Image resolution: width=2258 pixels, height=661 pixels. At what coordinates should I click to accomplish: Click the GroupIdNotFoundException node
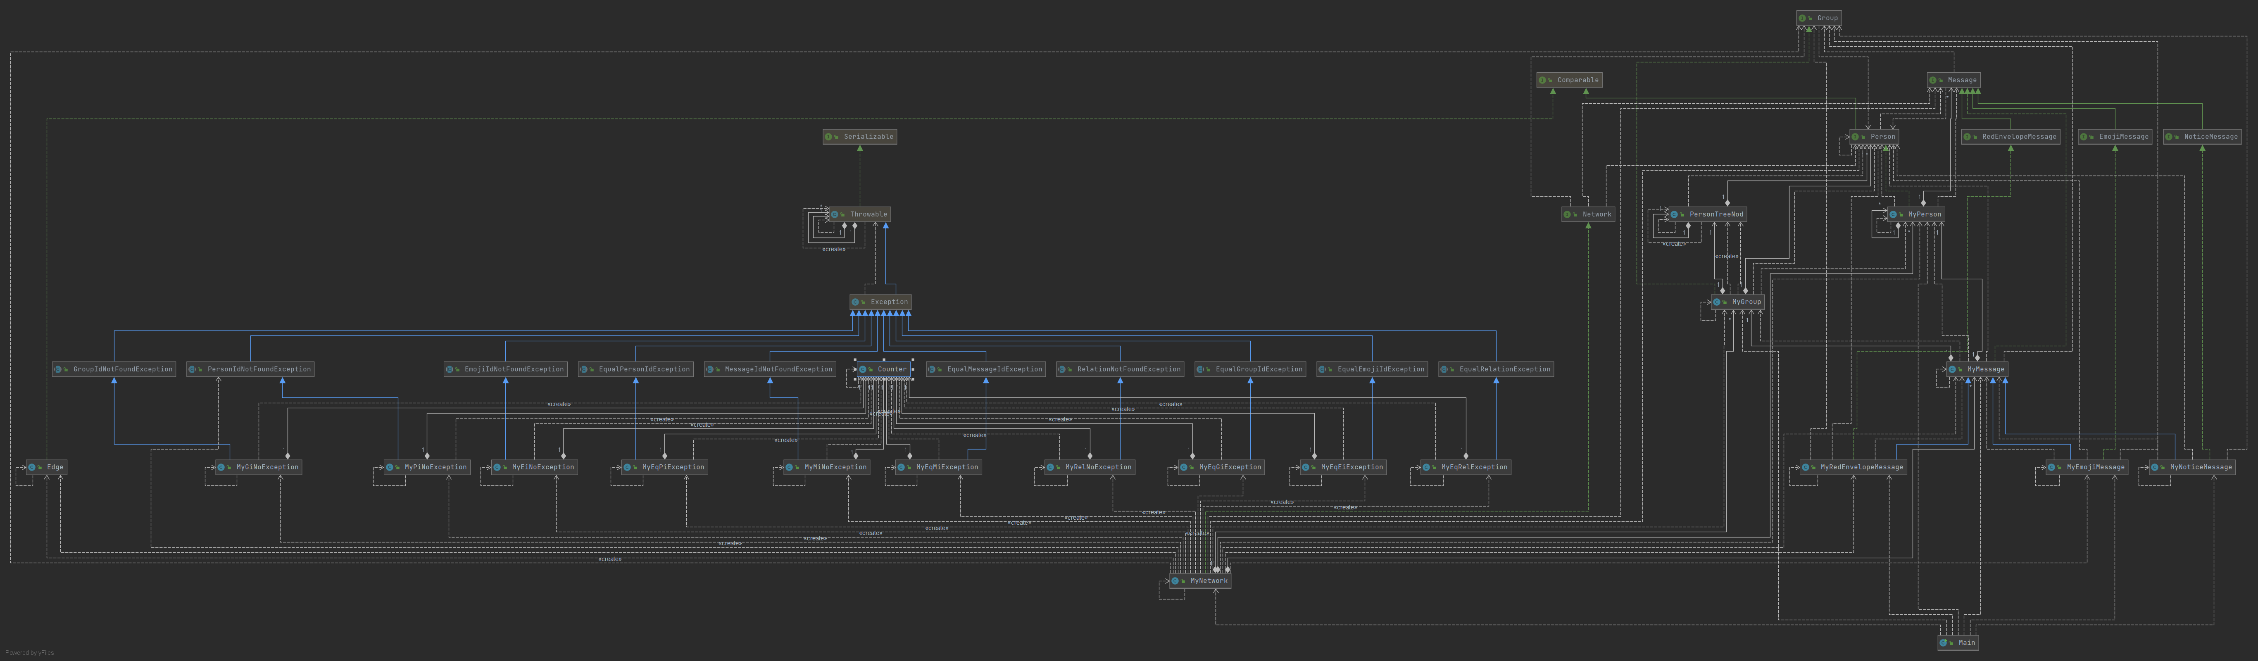click(x=114, y=369)
